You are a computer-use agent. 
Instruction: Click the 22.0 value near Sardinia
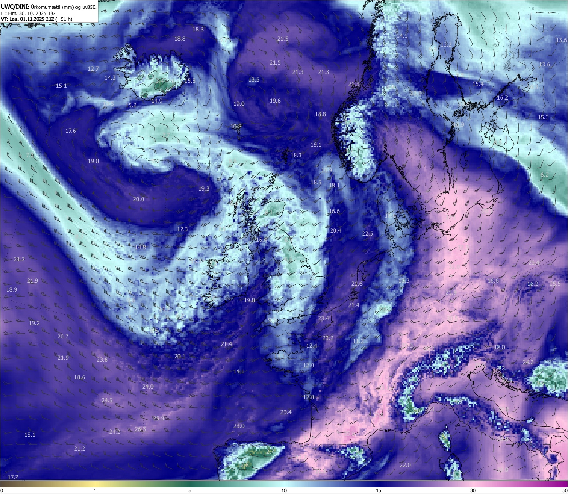tap(405, 465)
